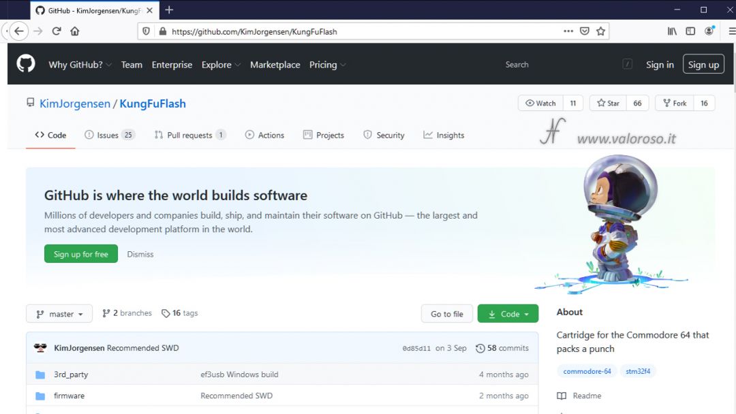Screen dimensions: 736x414
Task: Open the browser home page icon
Action: tap(75, 31)
